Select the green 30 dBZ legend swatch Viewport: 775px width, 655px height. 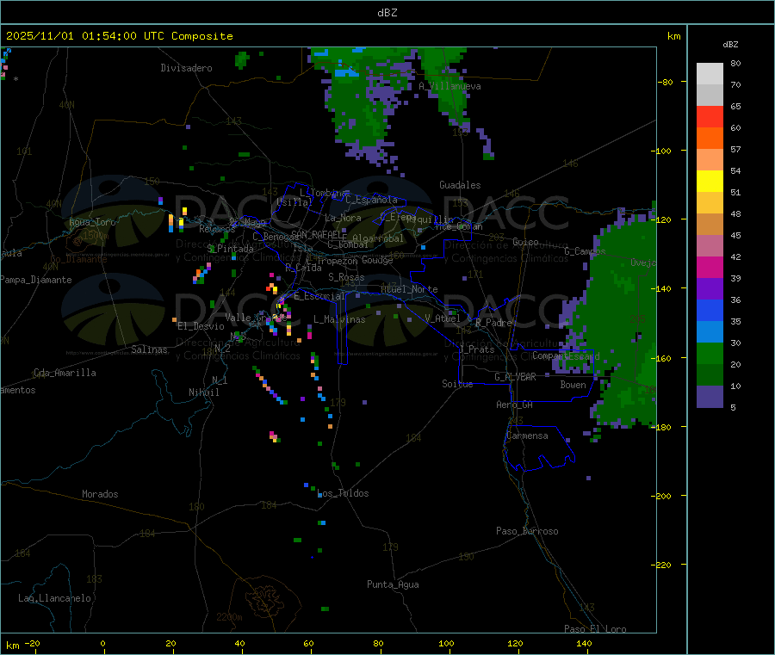click(710, 353)
